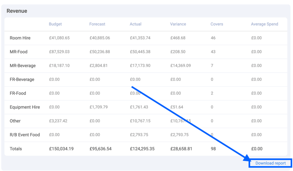Screen dimensions: 293x171
Task: Select the Actual column header
Action: [x=136, y=24]
